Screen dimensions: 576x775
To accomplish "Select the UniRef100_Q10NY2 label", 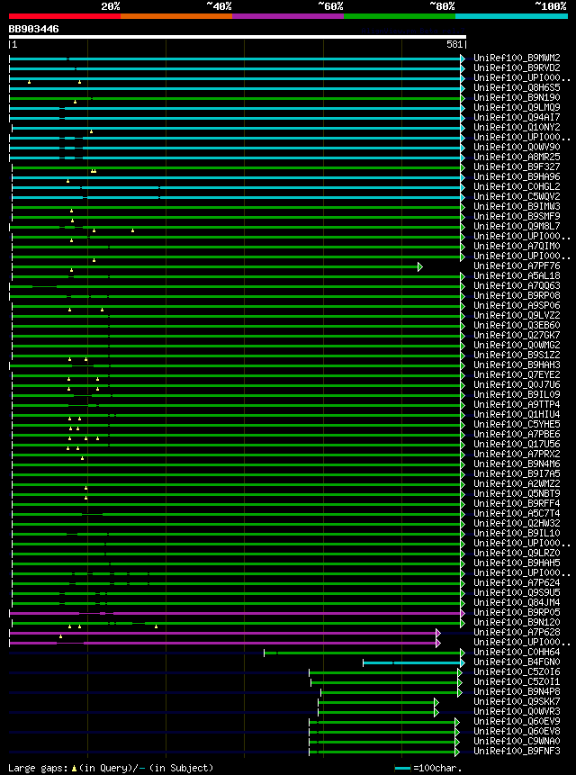I will 517,128.
